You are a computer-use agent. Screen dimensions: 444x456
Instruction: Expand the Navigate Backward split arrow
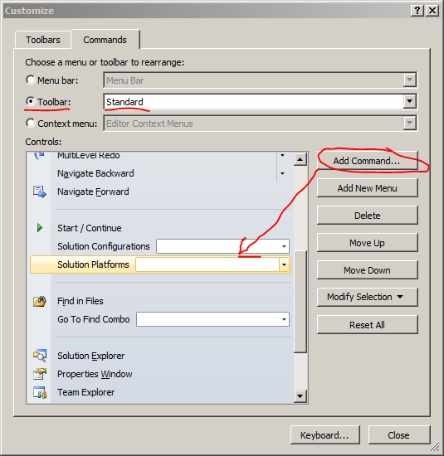tap(282, 173)
